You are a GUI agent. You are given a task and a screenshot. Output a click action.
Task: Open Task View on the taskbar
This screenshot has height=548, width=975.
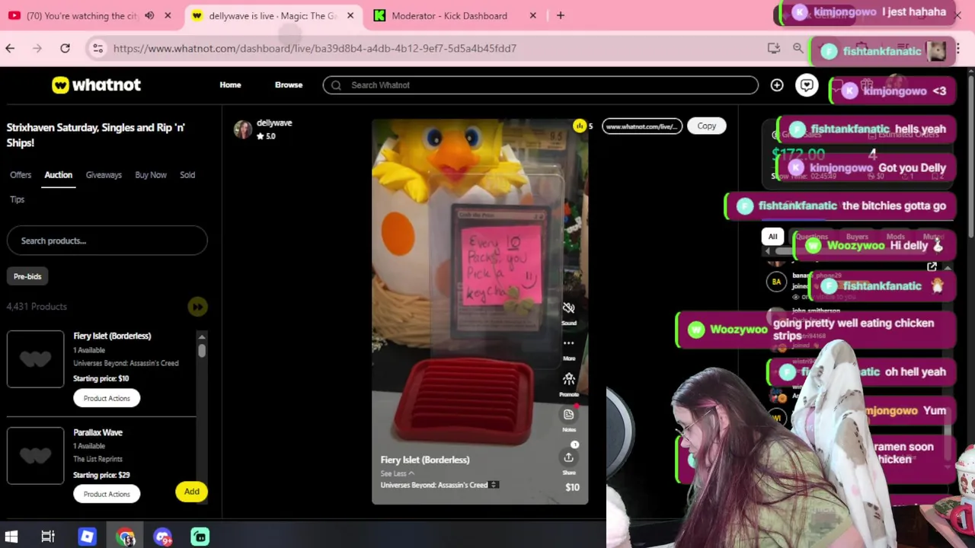tap(47, 537)
